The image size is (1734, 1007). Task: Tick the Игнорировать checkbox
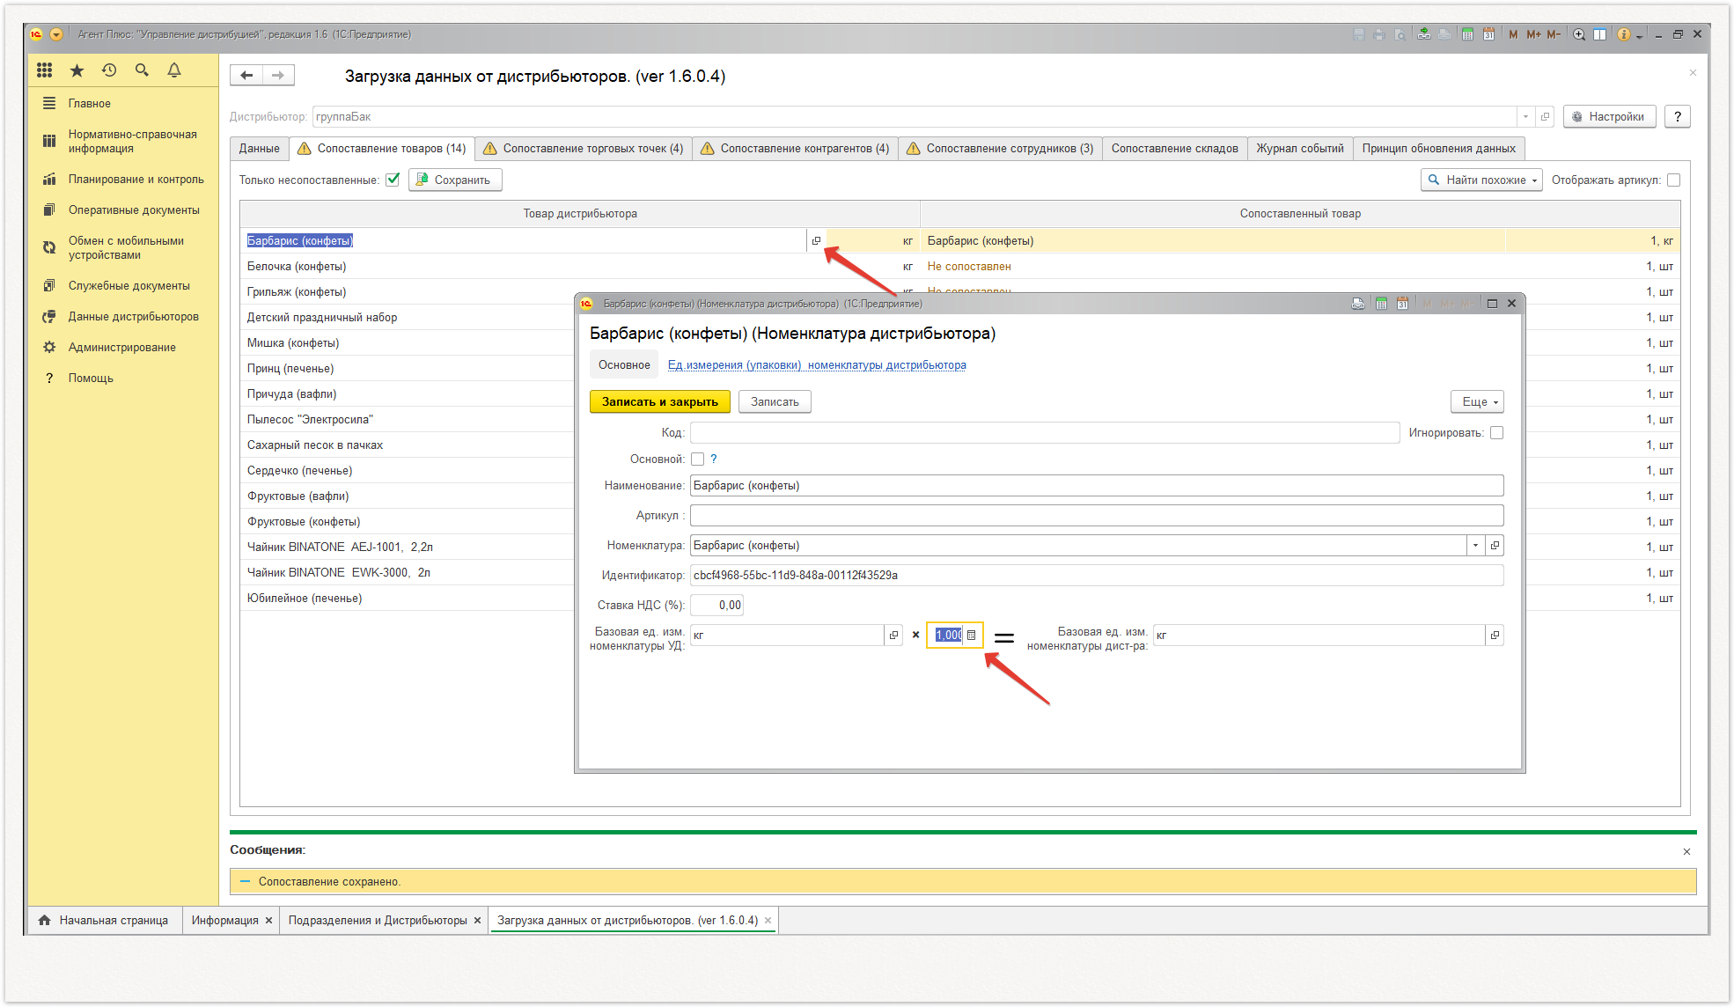[1496, 433]
